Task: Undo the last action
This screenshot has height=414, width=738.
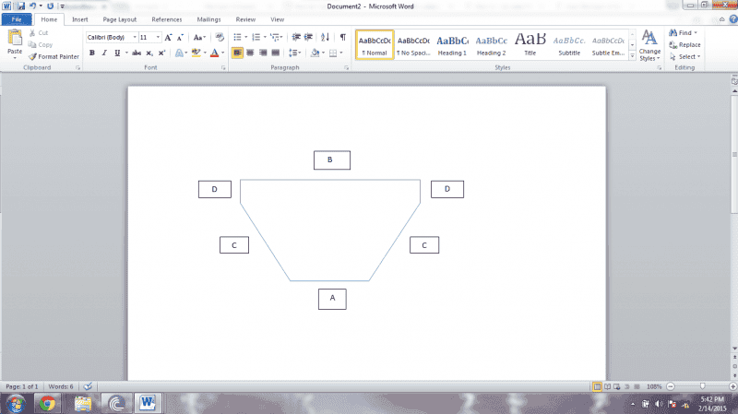Action: point(32,6)
